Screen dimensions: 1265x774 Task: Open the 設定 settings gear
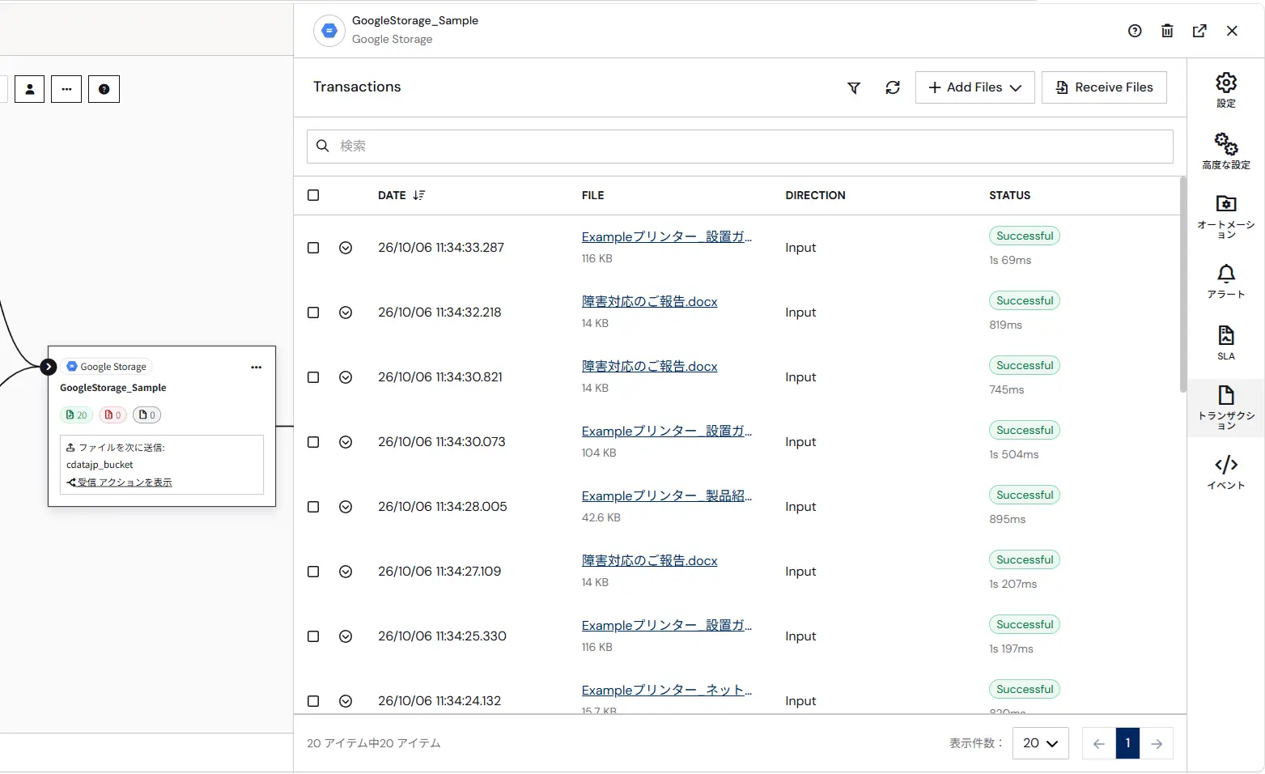[1226, 90]
